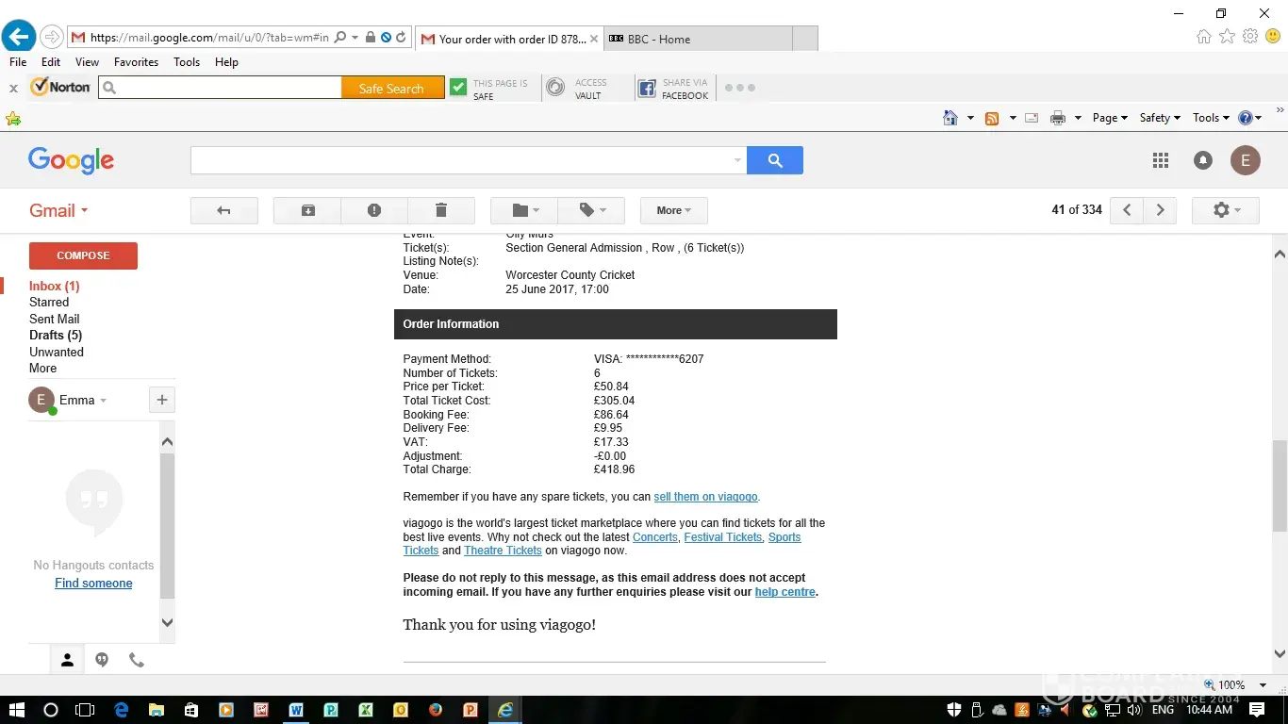Print the page with the printer icon
Screen dimensions: 1288x724
tap(1058, 118)
